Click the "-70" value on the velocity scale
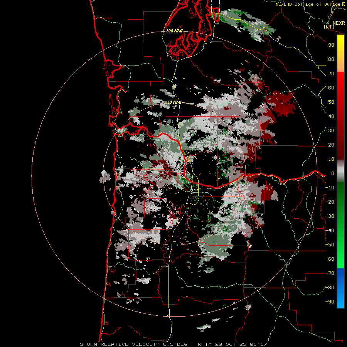Screen dimensions: 347x347 (330, 273)
